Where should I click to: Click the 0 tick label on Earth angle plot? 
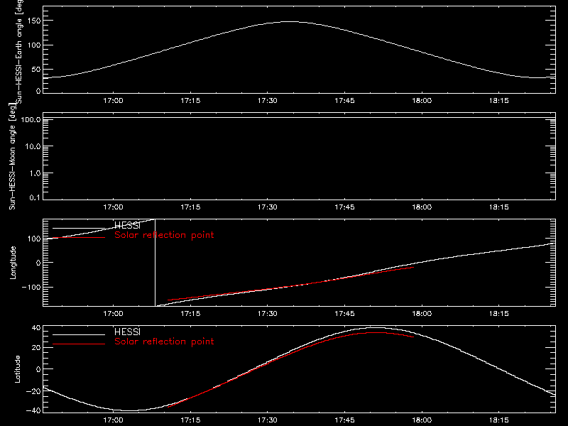(38, 91)
